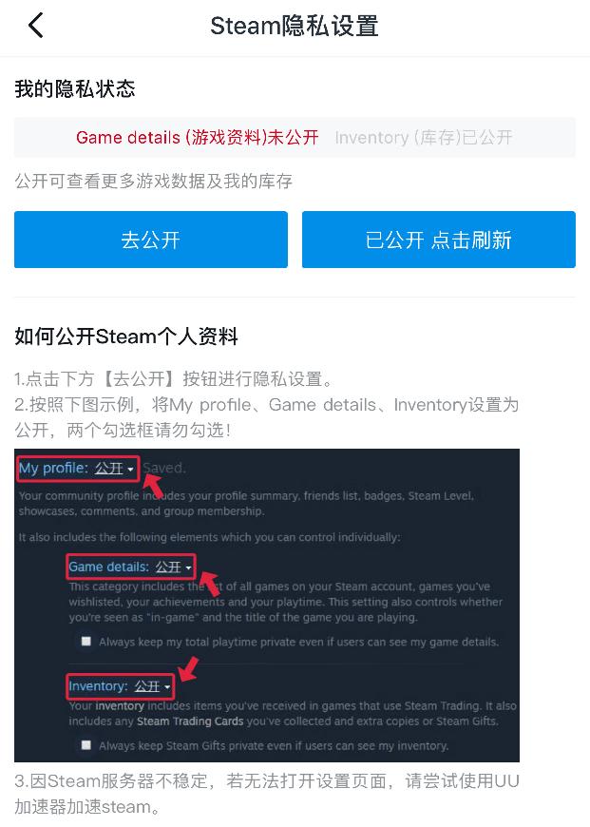
Task: Click the 公开可查看更多游戏数据 hint text
Action: pos(153,181)
